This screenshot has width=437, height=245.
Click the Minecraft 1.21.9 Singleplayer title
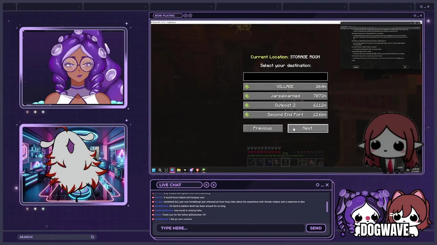point(164,22)
